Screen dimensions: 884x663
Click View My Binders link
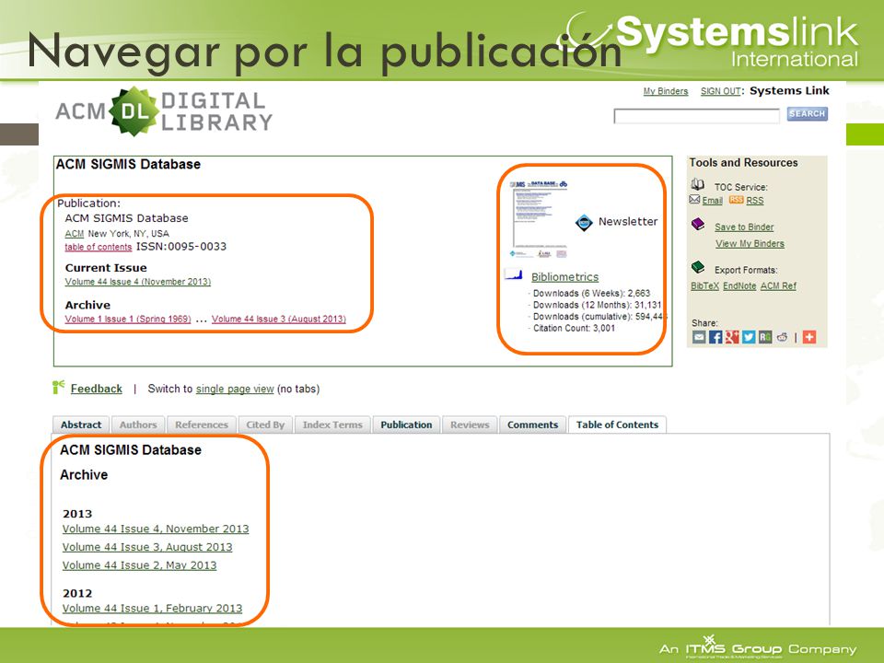[x=750, y=243]
